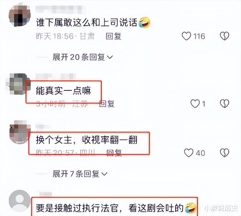241x216 pixels.
Task: Click the 小淑说历史 watermark
Action: coord(221,208)
